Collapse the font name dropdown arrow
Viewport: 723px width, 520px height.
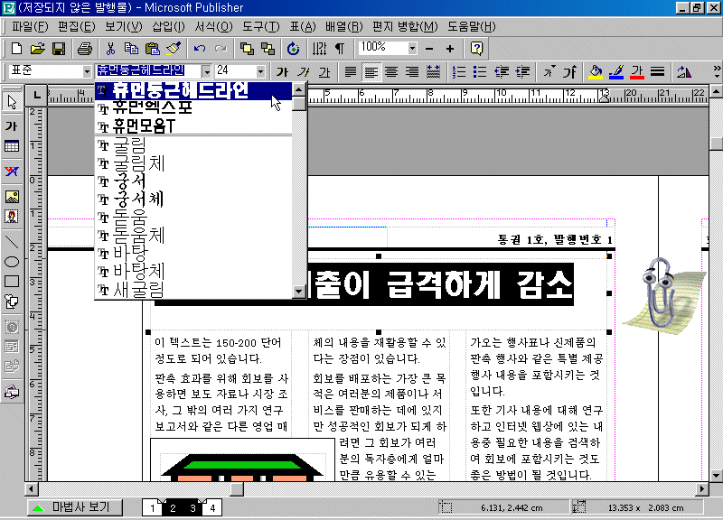point(206,72)
